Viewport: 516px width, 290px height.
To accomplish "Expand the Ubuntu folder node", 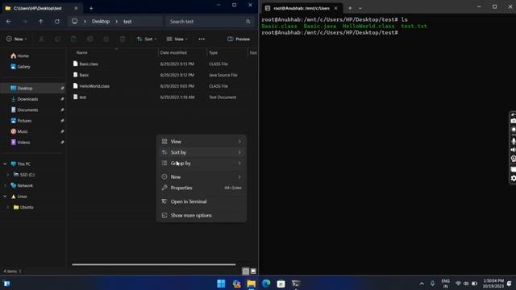I will point(8,207).
